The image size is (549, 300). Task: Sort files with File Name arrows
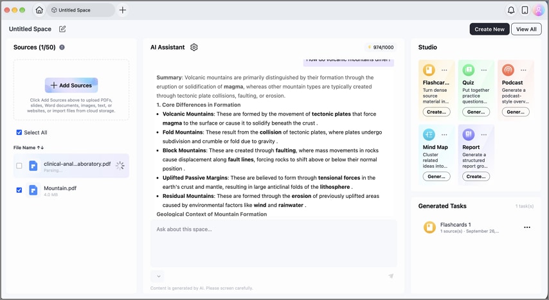coord(40,148)
